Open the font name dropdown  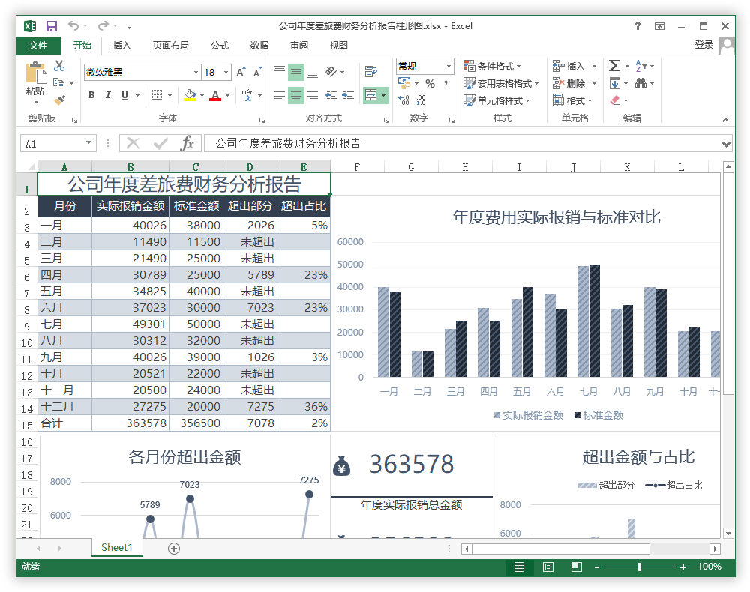click(x=196, y=73)
